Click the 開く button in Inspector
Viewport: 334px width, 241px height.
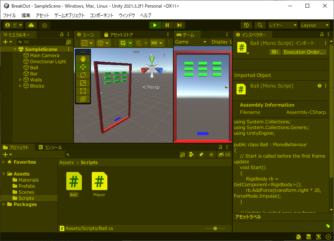pos(275,52)
